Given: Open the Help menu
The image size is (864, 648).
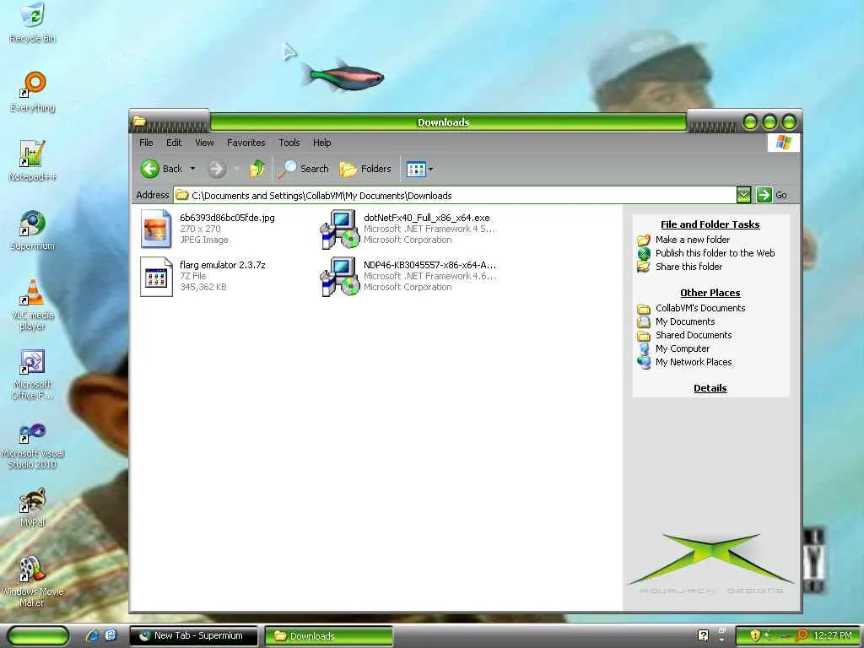Looking at the screenshot, I should pos(321,143).
